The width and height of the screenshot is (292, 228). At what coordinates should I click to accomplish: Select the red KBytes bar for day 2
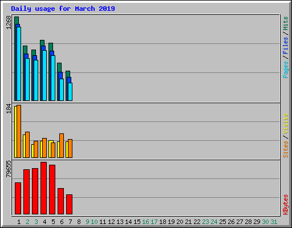26,192
